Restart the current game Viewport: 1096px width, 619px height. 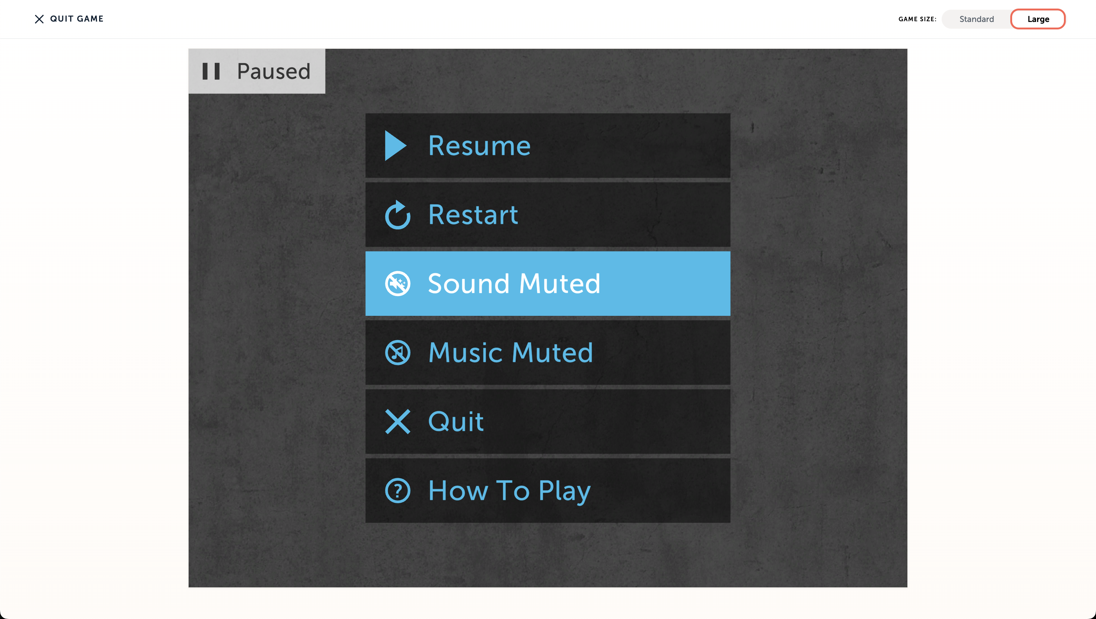click(x=548, y=215)
